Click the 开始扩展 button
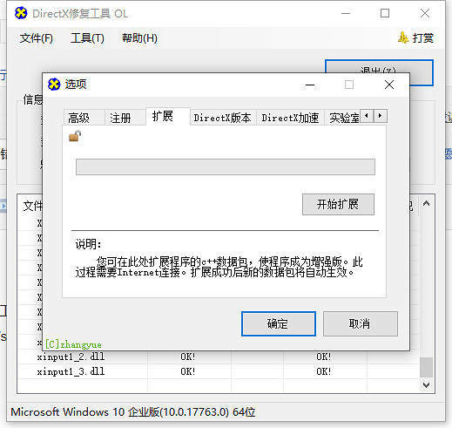 pyautogui.click(x=338, y=204)
